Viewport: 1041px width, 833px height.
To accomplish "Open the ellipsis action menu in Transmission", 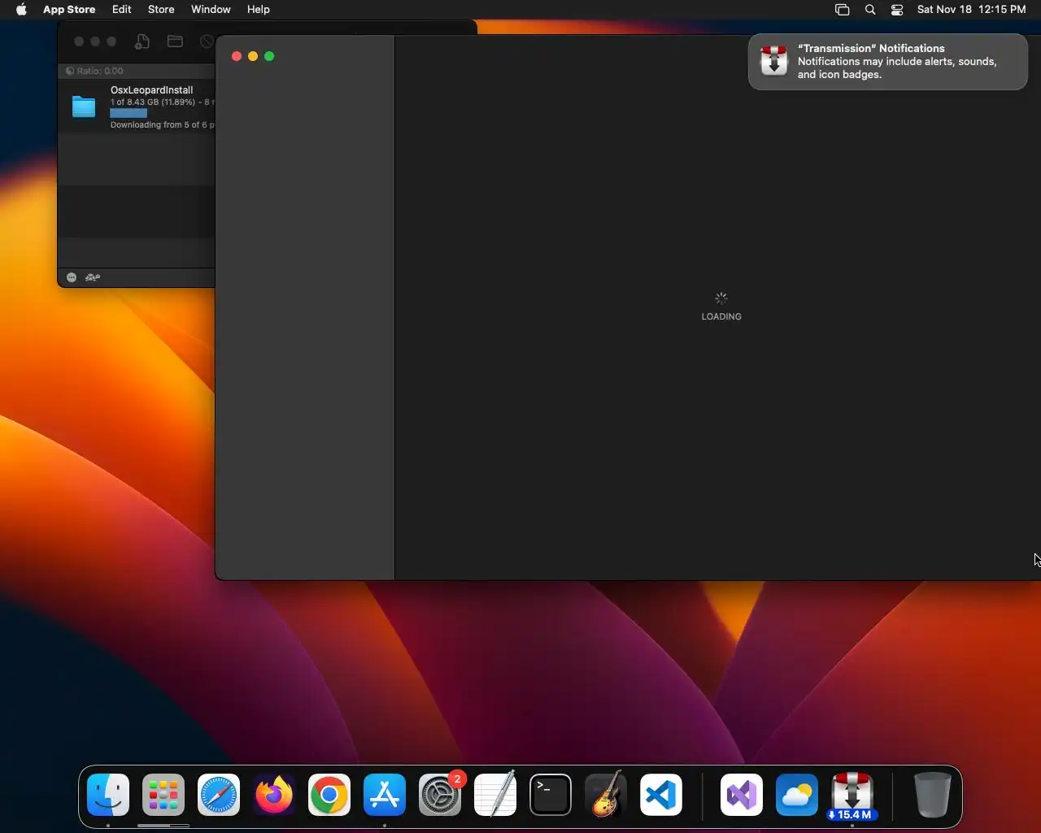I will coord(72,277).
